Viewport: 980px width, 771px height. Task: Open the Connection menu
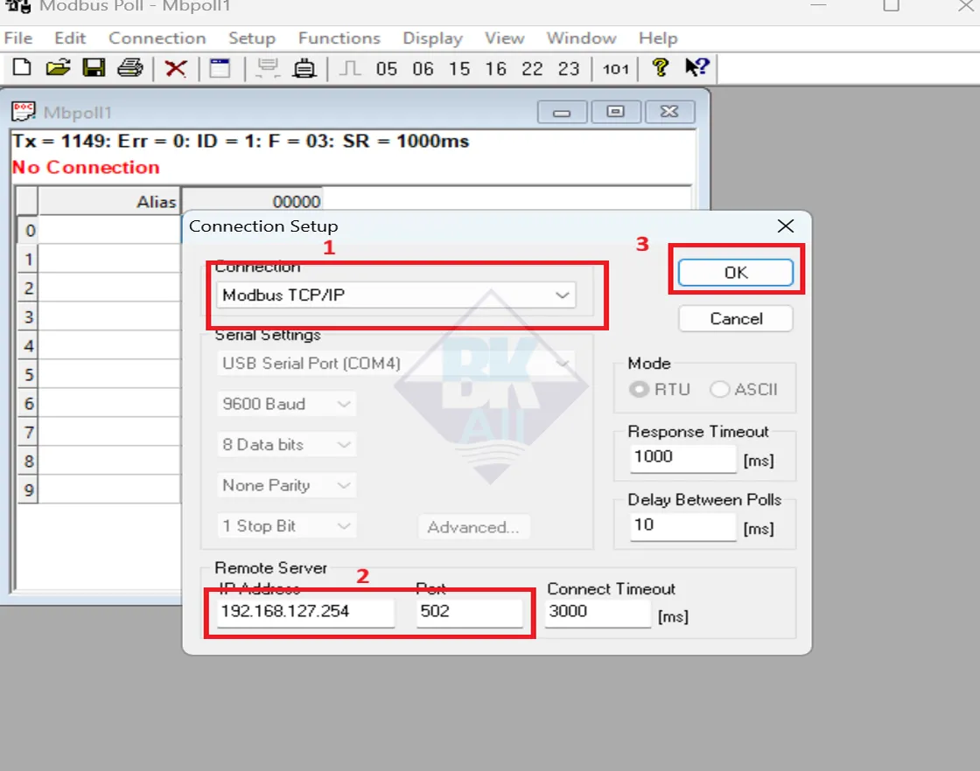[x=157, y=38]
